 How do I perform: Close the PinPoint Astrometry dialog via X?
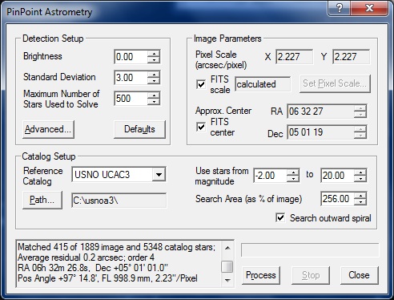[369, 8]
